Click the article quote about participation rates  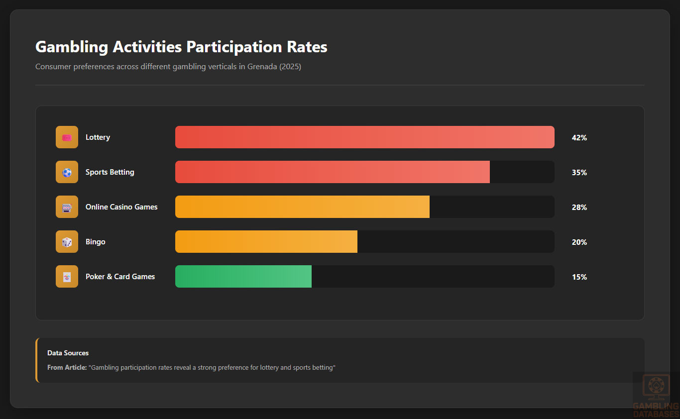[x=212, y=368]
